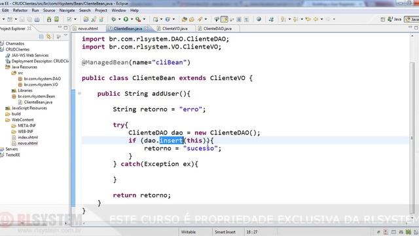Click the Last Edit Location icon
Viewport: 419px width, 236px height.
pos(308,19)
